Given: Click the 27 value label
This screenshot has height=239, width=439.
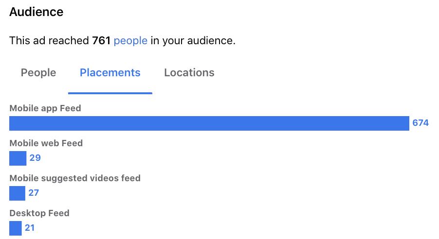Looking at the screenshot, I should [34, 192].
